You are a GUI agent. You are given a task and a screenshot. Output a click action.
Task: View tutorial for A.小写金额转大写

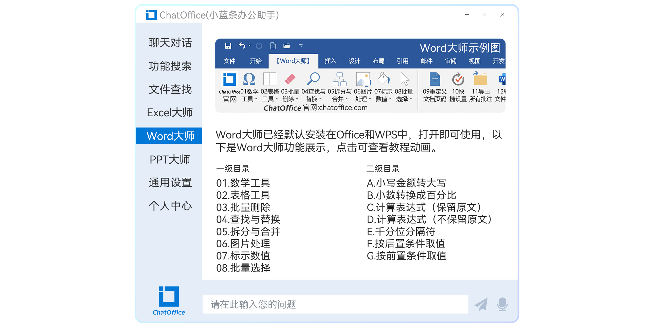click(x=406, y=182)
